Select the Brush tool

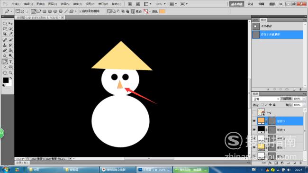[10, 40]
